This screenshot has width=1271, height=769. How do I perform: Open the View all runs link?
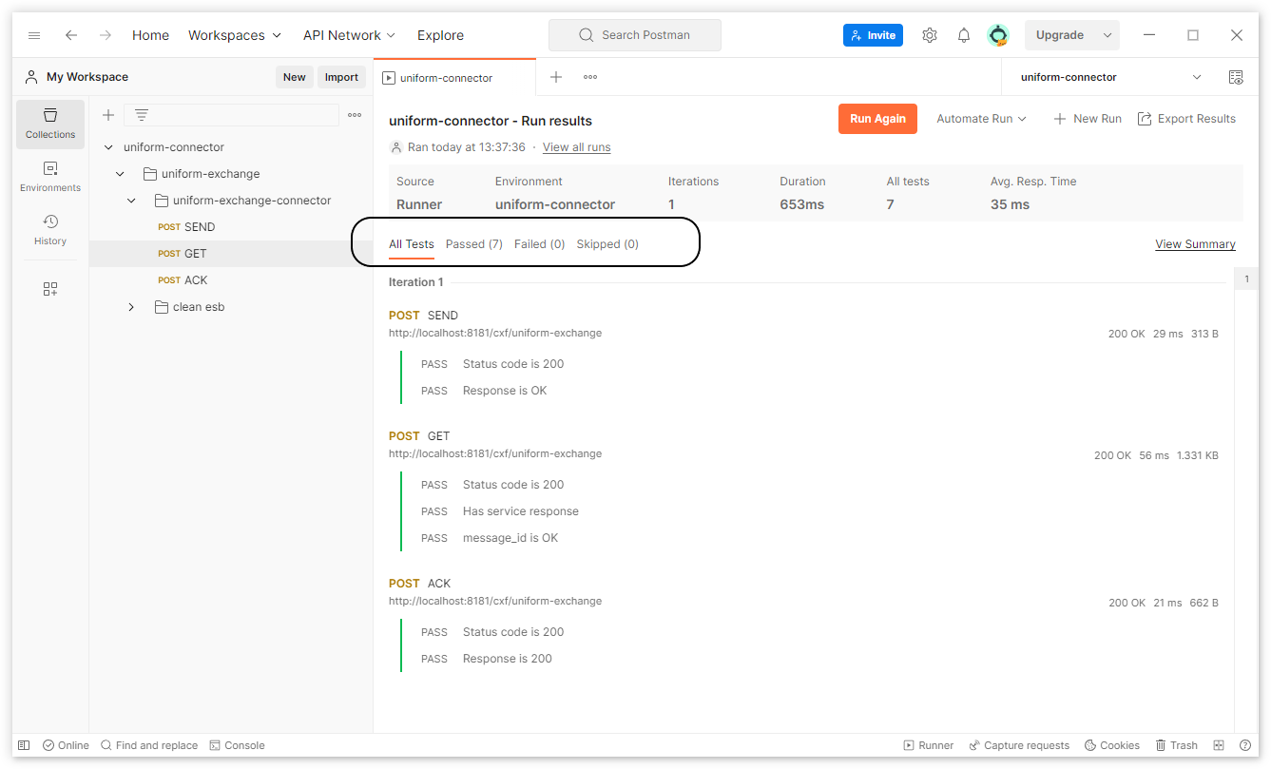click(576, 147)
